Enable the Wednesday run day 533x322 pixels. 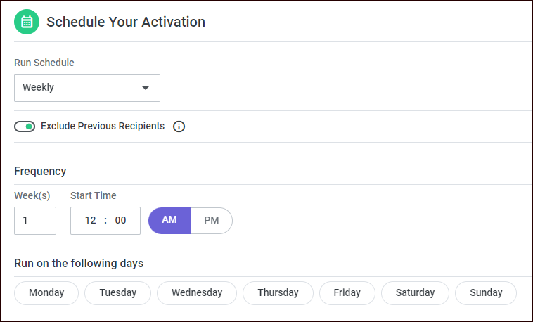[197, 292]
